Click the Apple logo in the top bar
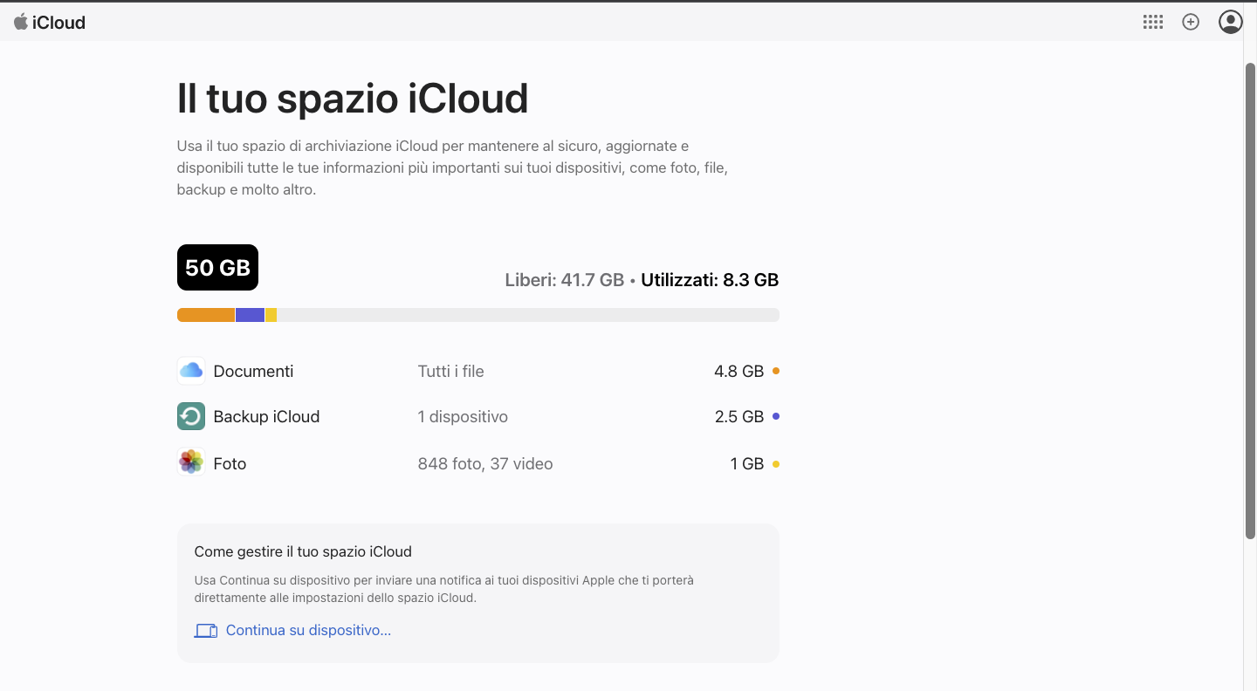1257x691 pixels. tap(19, 22)
